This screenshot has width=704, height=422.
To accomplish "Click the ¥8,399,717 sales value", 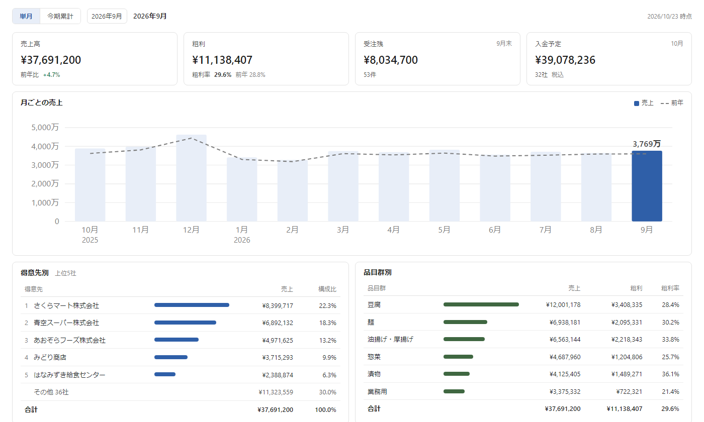I will pyautogui.click(x=278, y=305).
